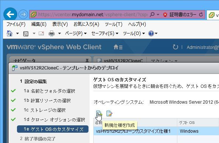Expand the feeds dropdown arrow

(34, 33)
